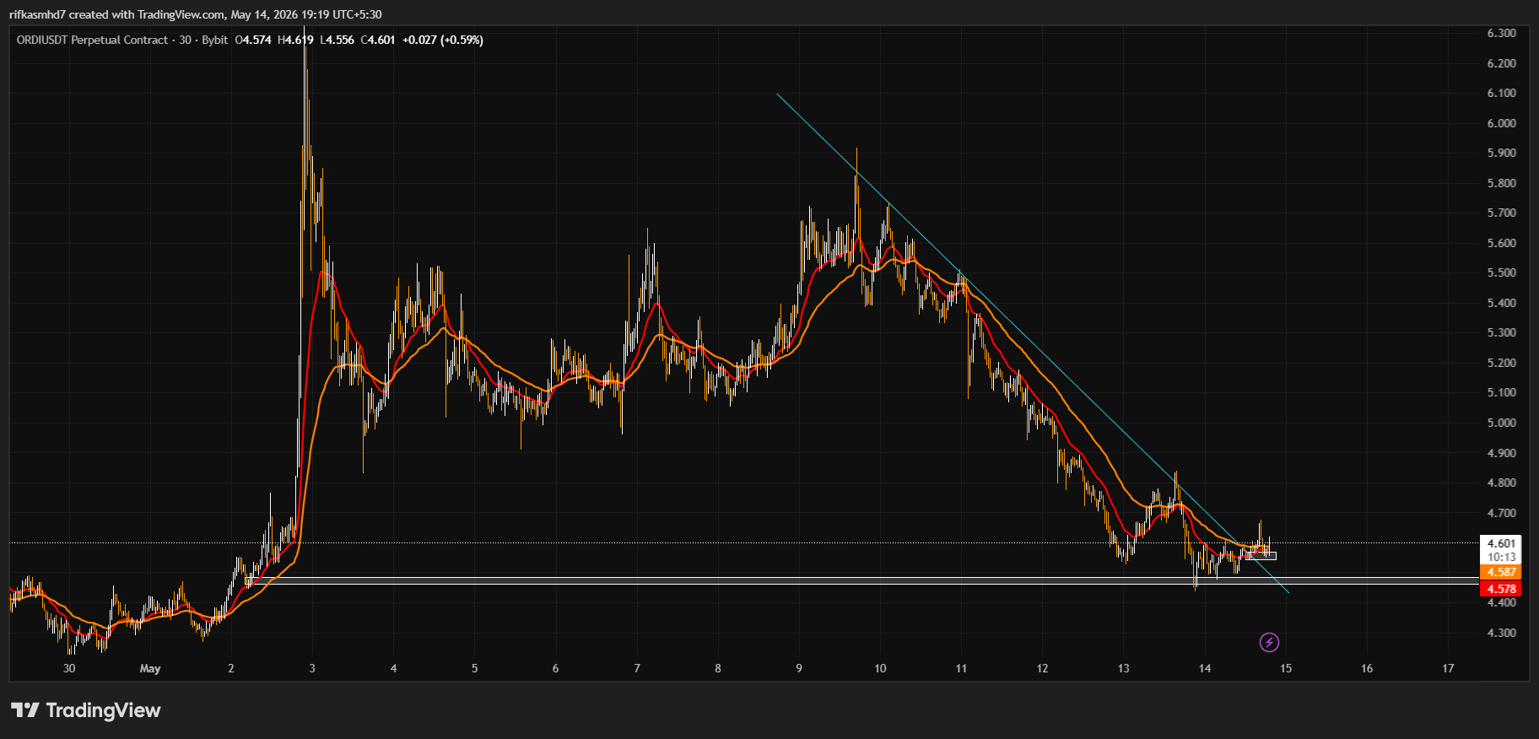Select the ORDIUSDT Perpetual Contract symbol title
The width and height of the screenshot is (1539, 739).
pos(92,40)
